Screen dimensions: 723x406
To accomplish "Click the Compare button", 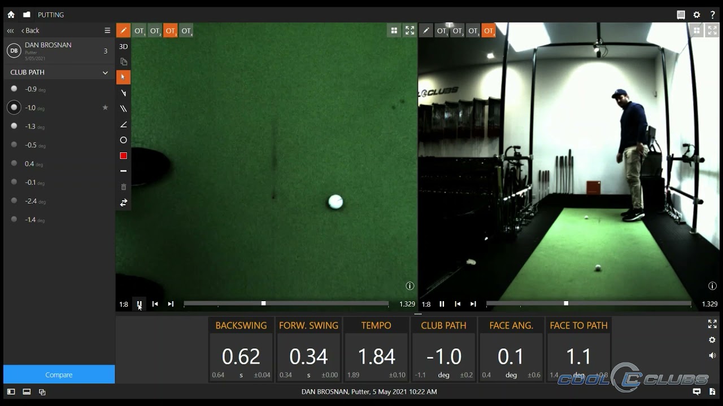I will tap(59, 374).
